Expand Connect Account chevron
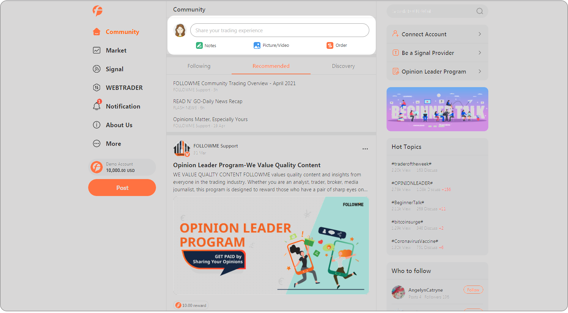This screenshot has width=568, height=313. tap(480, 34)
